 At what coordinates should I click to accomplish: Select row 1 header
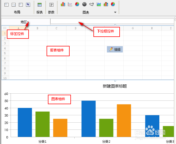(x=5, y=33)
